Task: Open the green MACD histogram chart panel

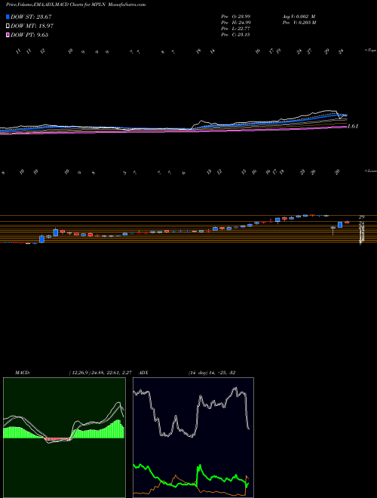Action: [x=64, y=438]
